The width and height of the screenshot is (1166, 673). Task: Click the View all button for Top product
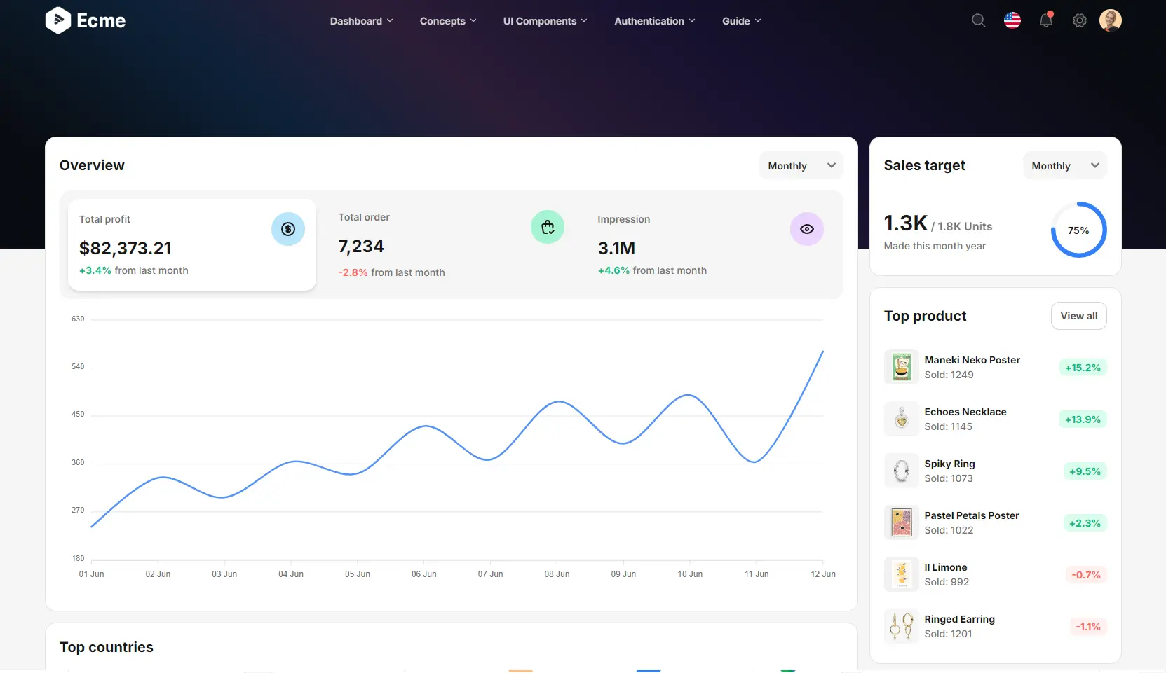pos(1078,316)
